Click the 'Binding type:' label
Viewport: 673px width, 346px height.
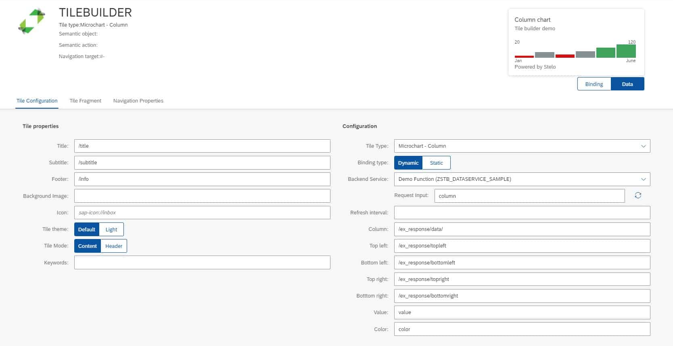373,163
